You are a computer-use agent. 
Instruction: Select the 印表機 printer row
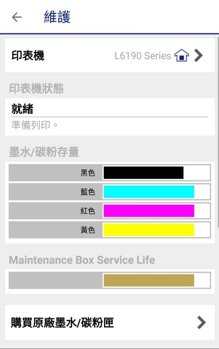[110, 55]
